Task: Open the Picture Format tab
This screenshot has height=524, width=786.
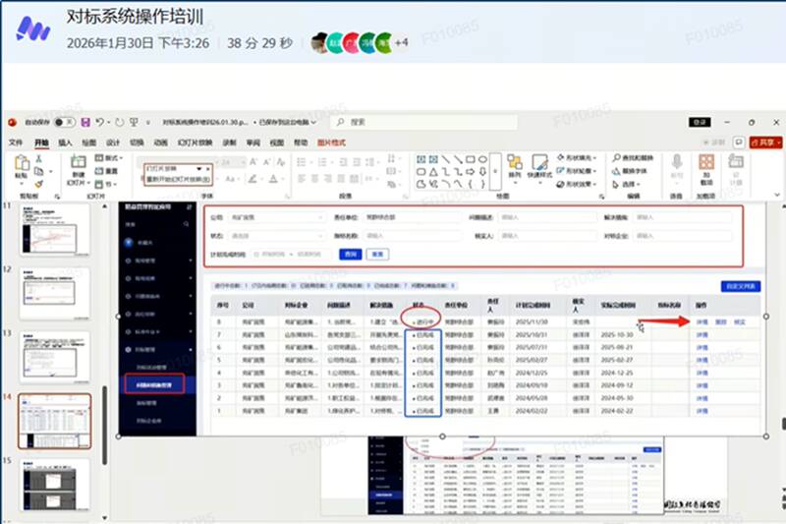Action: 331,143
